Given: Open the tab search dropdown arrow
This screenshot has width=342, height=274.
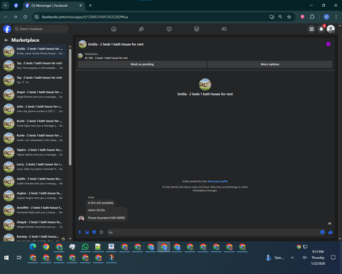Looking at the screenshot, I should (x=5, y=5).
